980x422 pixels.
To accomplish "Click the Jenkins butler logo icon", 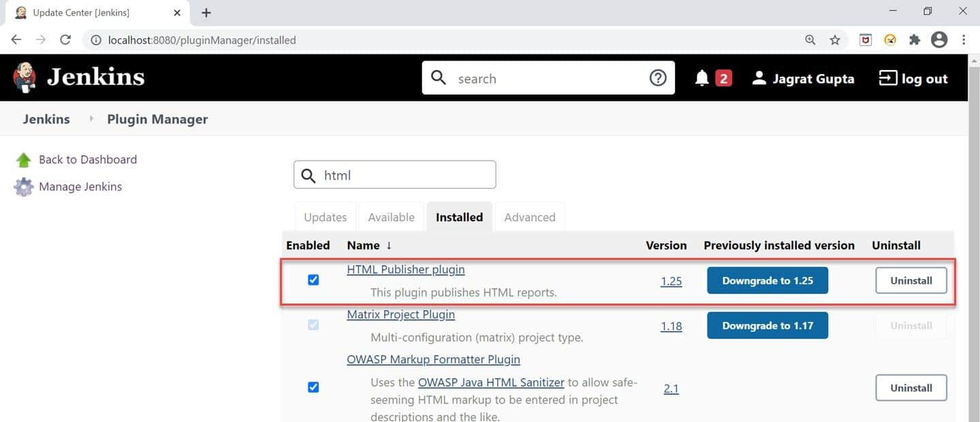I will [x=25, y=78].
